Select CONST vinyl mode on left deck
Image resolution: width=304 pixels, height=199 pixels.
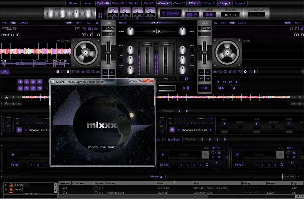point(23,23)
